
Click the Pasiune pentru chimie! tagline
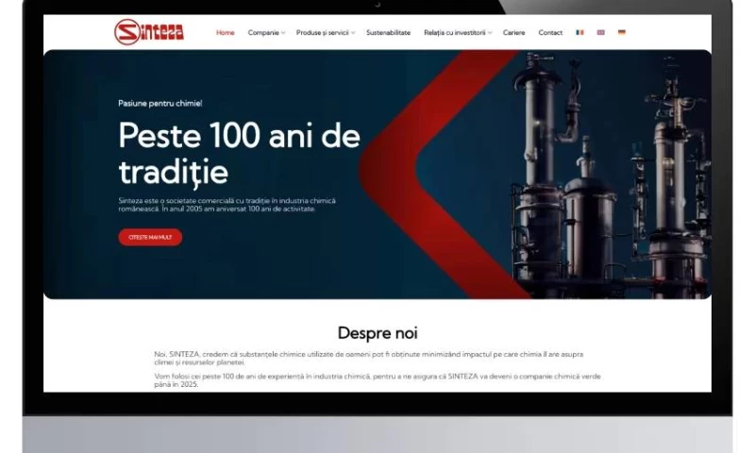tap(160, 103)
